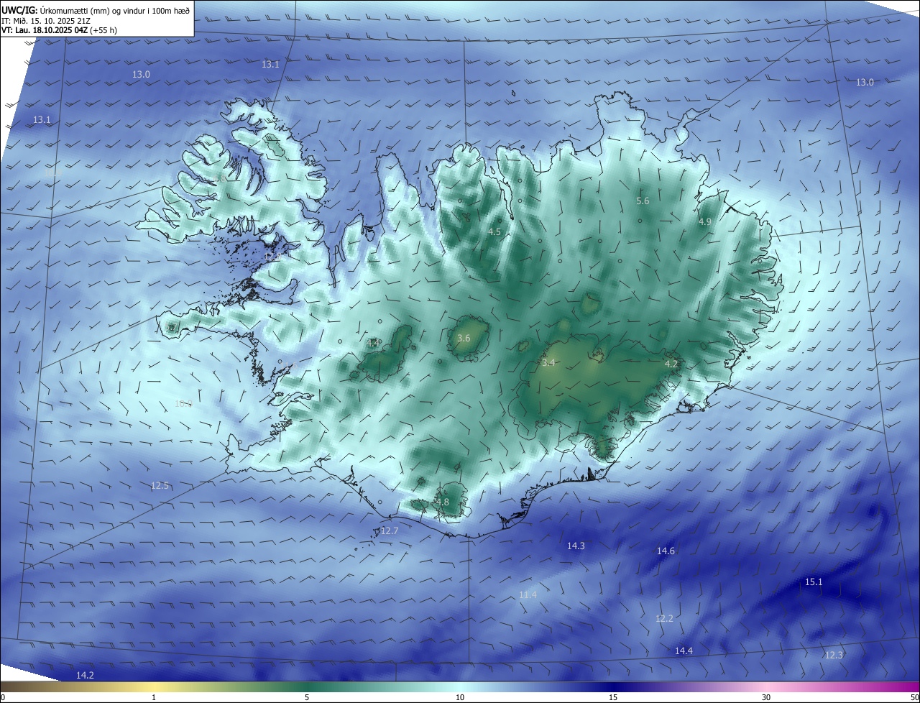Select the 12.5 value west of Iceland

pyautogui.click(x=160, y=486)
